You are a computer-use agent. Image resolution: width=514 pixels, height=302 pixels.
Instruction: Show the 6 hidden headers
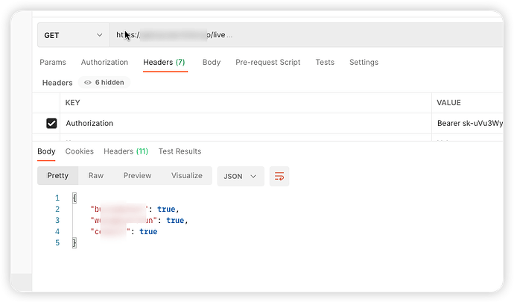(104, 83)
